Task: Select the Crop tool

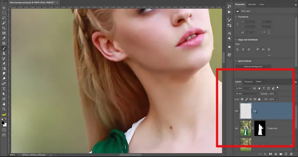Action: [4, 28]
